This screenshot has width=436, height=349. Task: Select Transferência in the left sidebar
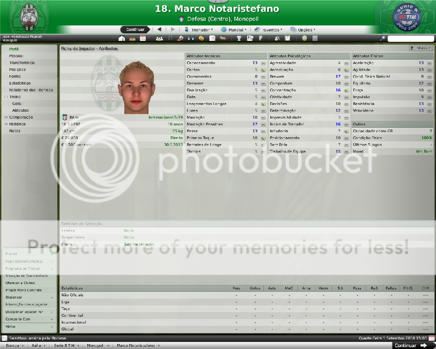point(21,63)
